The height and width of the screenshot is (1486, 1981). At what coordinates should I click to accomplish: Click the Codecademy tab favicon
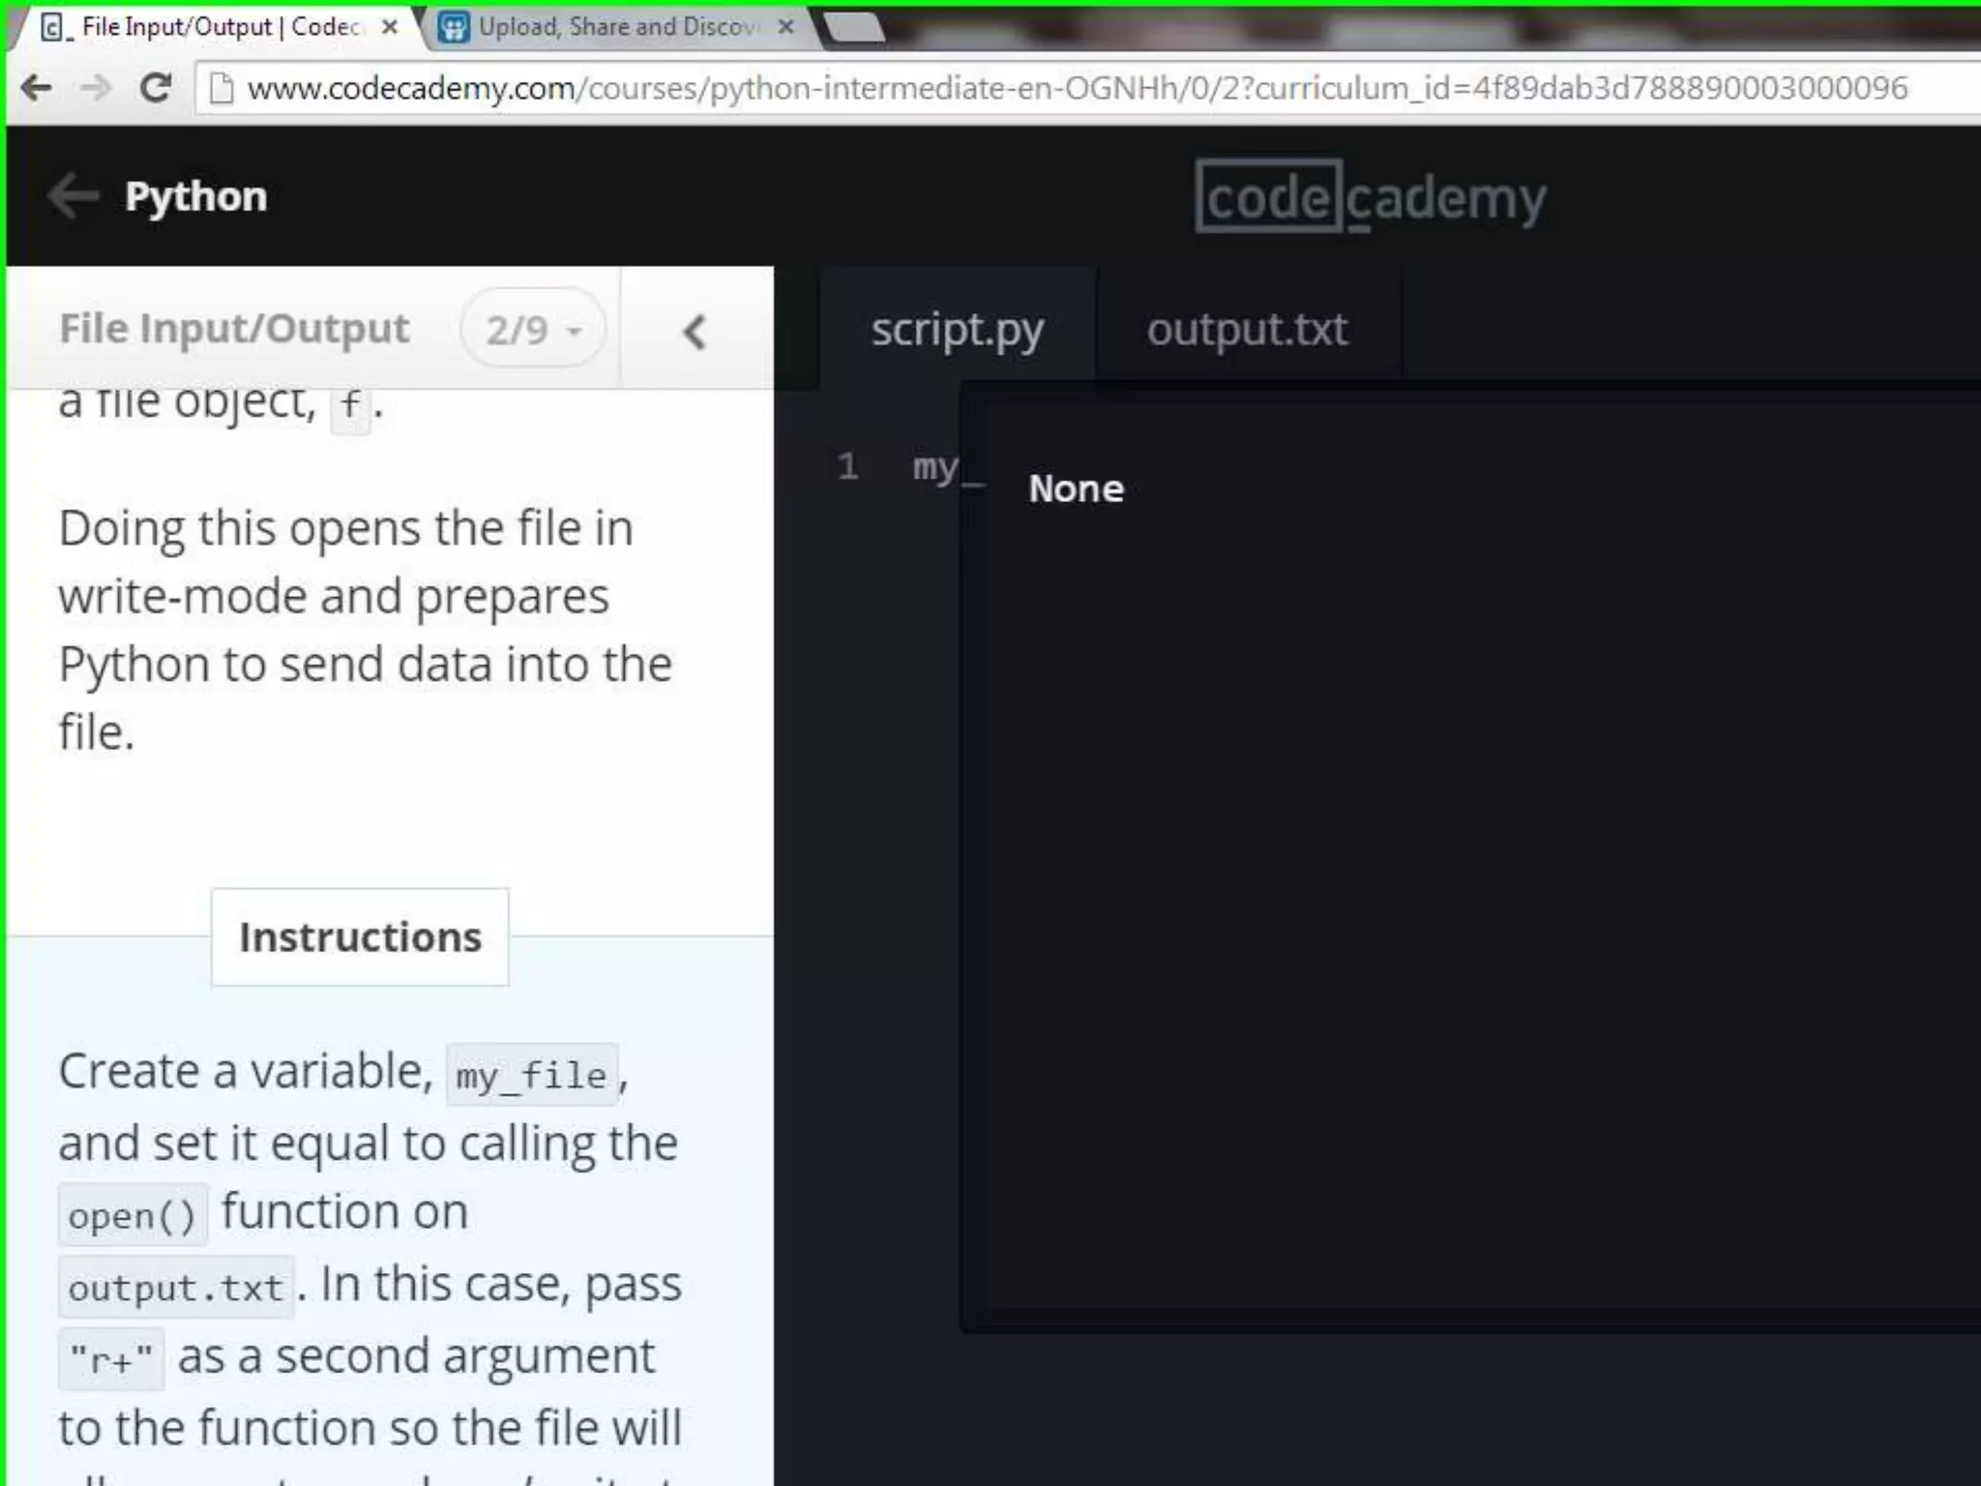click(x=55, y=28)
